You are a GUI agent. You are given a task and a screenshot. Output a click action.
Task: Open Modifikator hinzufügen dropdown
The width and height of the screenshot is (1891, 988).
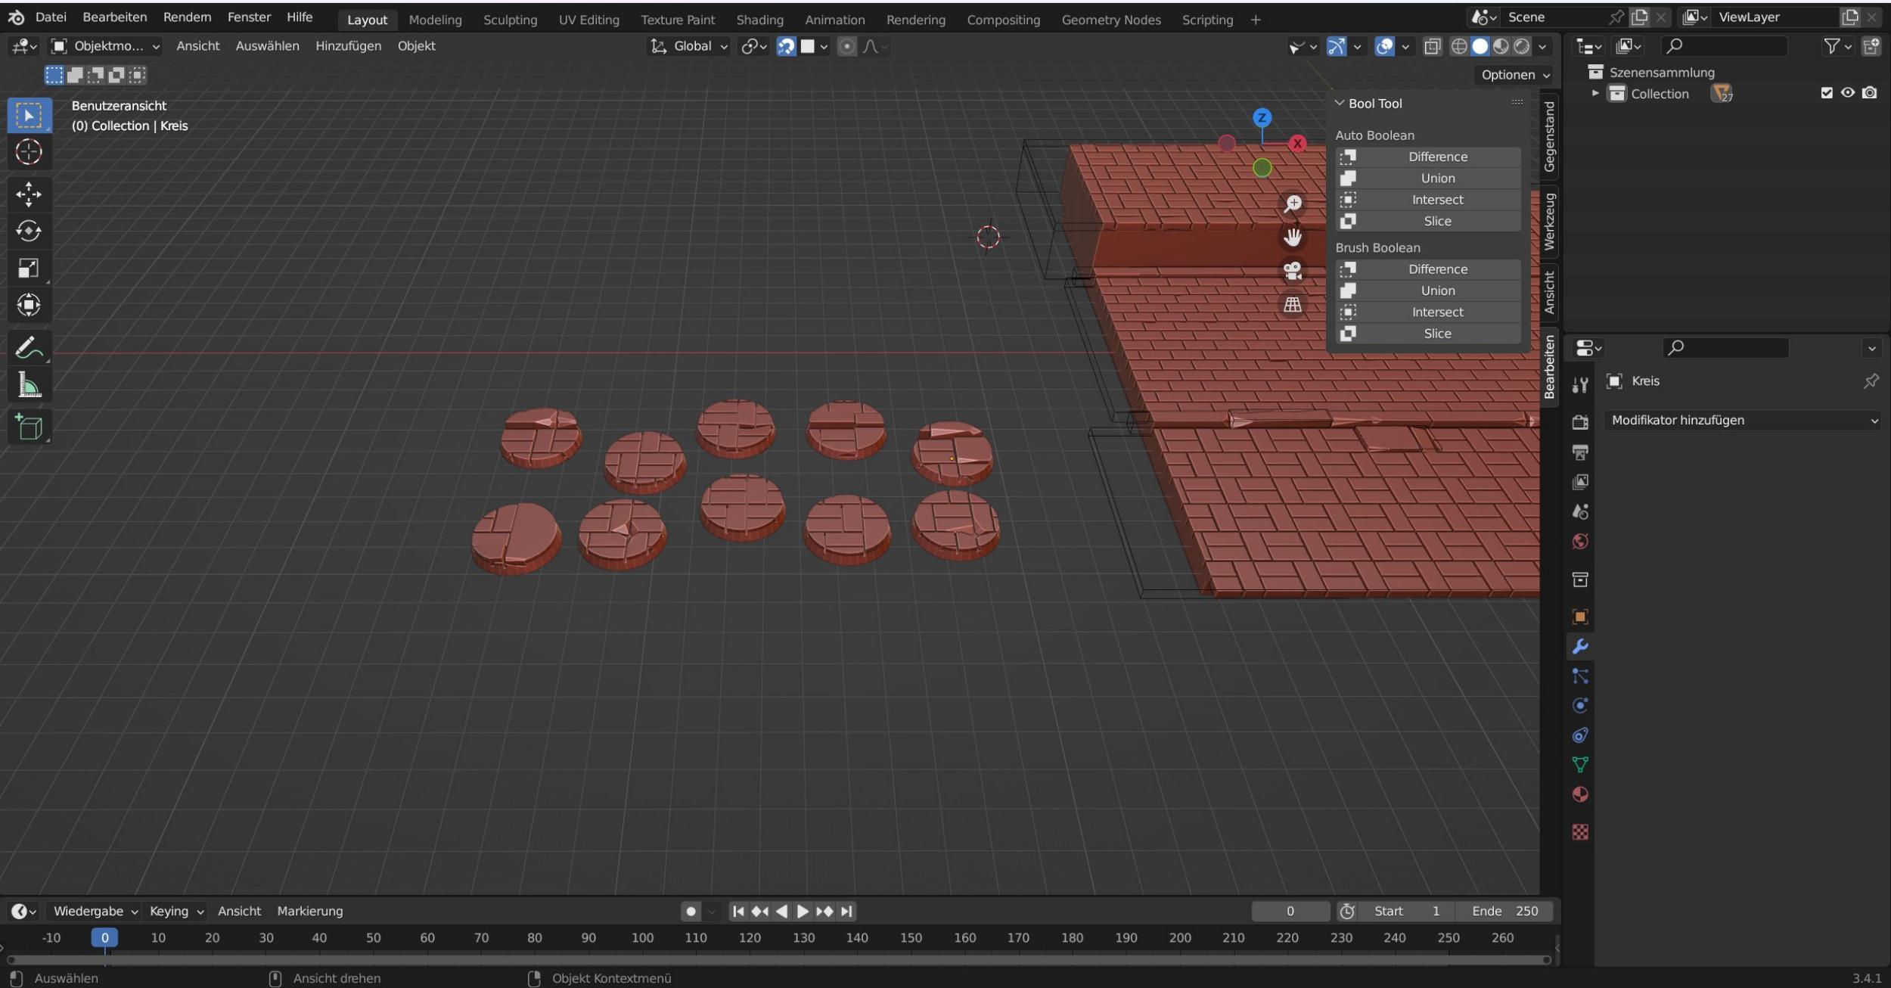[1744, 421]
